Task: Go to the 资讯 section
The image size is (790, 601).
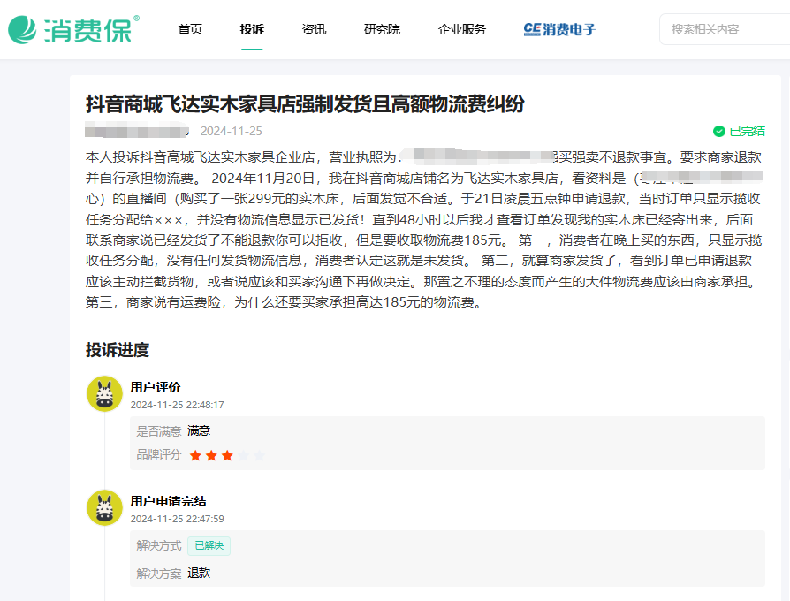Action: 314,29
